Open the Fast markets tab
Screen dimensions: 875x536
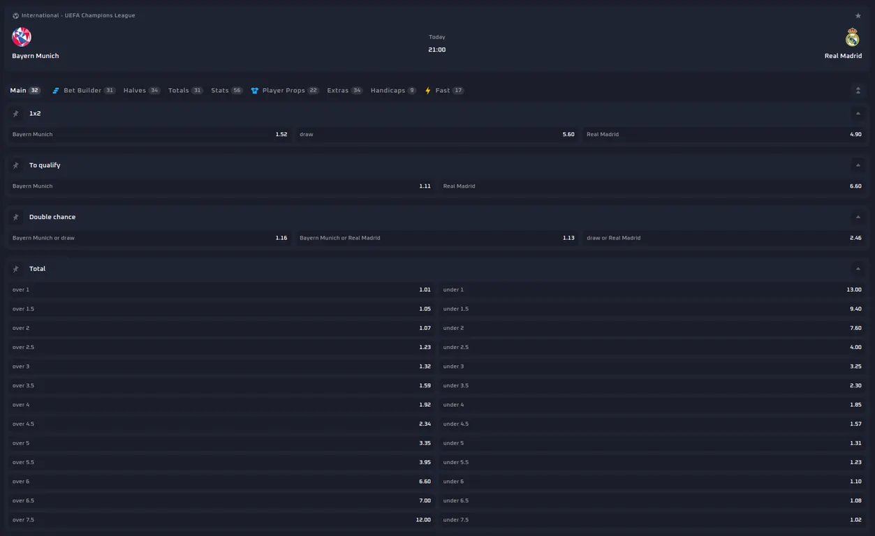(x=444, y=91)
